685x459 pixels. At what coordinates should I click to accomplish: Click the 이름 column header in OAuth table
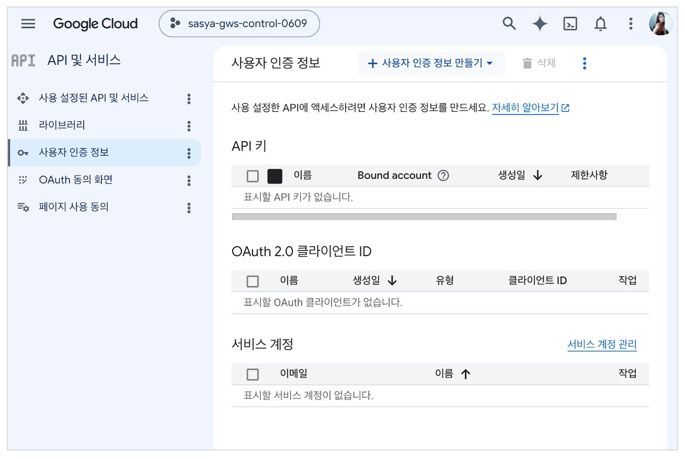pos(289,281)
